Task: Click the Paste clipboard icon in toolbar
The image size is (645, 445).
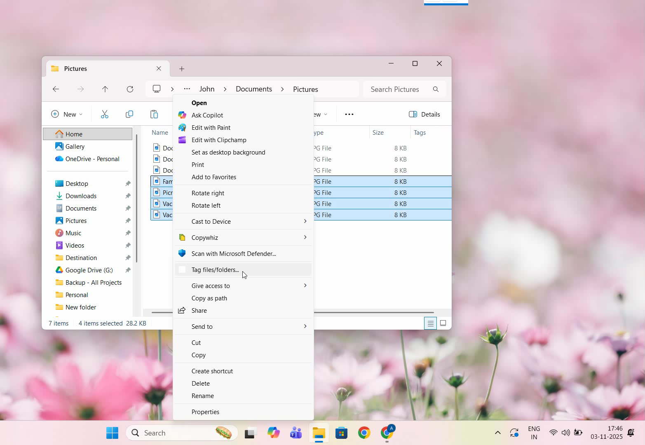Action: coord(154,114)
